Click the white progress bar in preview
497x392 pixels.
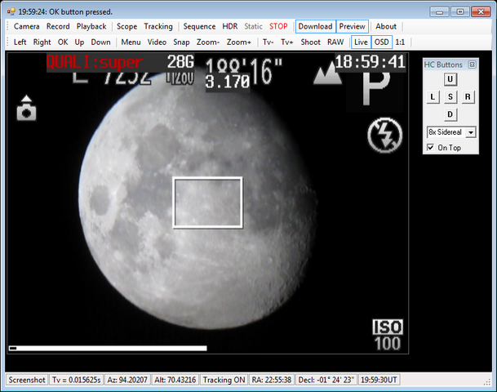[108, 348]
